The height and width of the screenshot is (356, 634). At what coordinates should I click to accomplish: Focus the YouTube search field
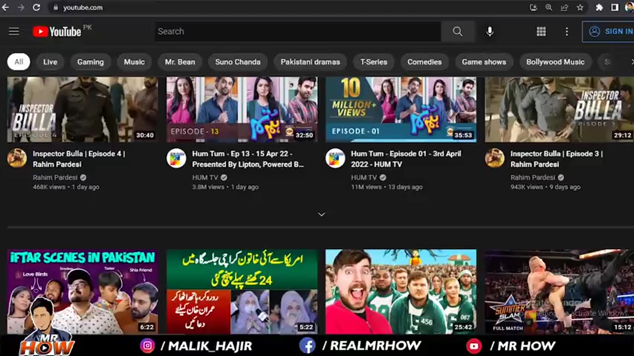298,31
